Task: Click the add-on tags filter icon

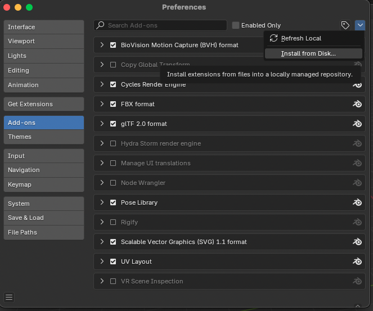Action: [x=345, y=25]
